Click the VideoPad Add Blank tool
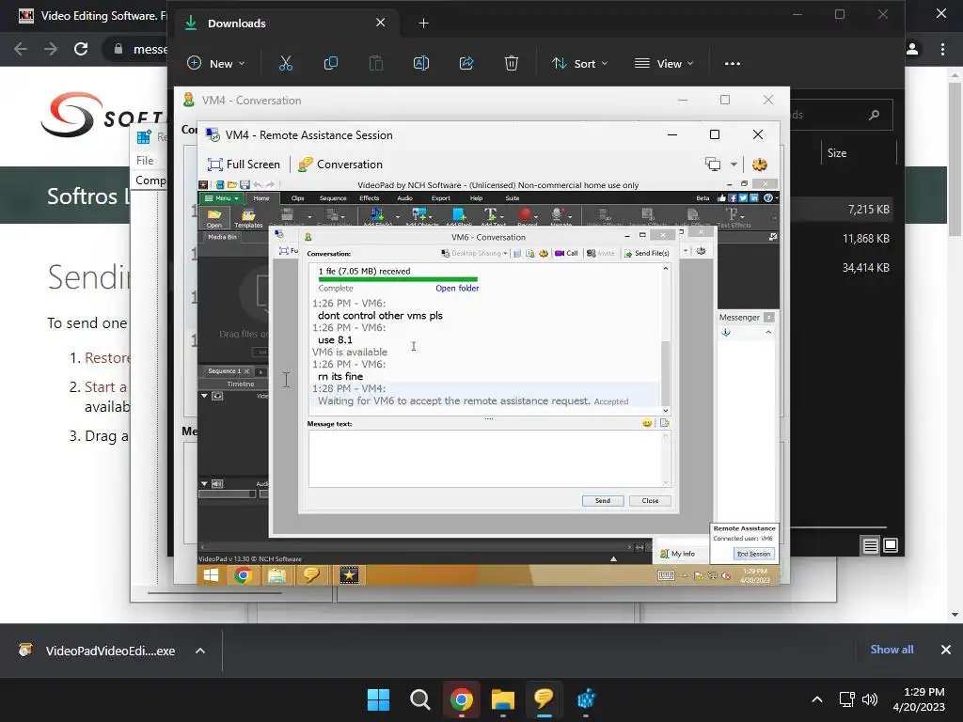This screenshot has width=963, height=722. coord(458,217)
